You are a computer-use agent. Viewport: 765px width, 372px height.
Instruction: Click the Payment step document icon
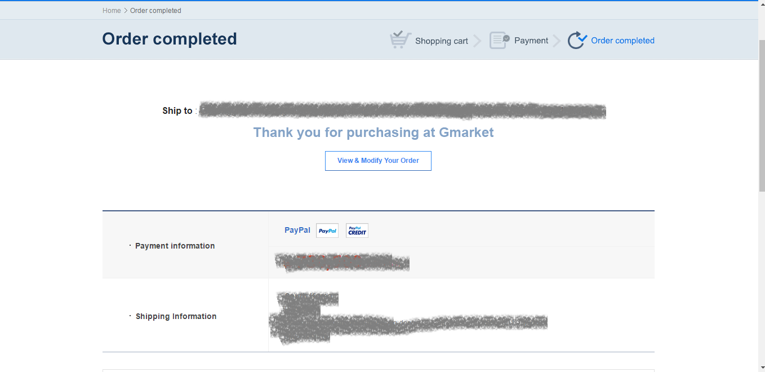tap(499, 40)
